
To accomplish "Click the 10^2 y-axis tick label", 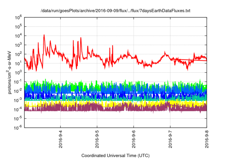I will (x=19, y=54).
